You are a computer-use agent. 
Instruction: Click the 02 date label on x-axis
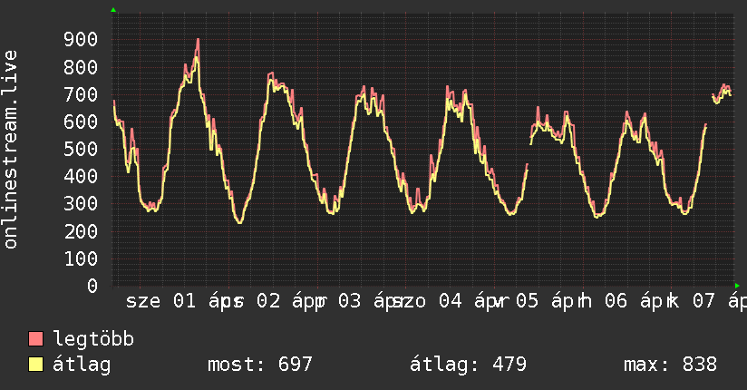click(268, 301)
